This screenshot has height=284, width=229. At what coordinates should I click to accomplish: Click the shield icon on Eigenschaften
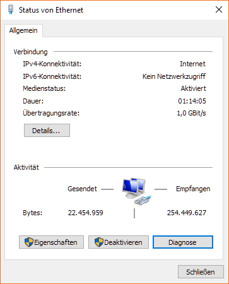tap(29, 242)
